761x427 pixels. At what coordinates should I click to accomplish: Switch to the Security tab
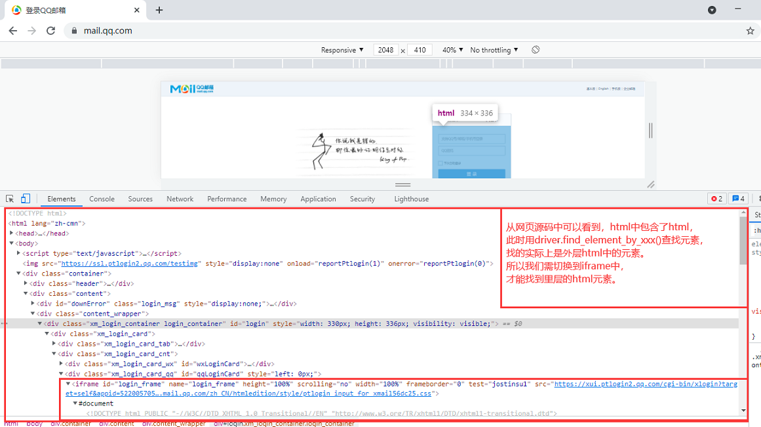tap(362, 199)
